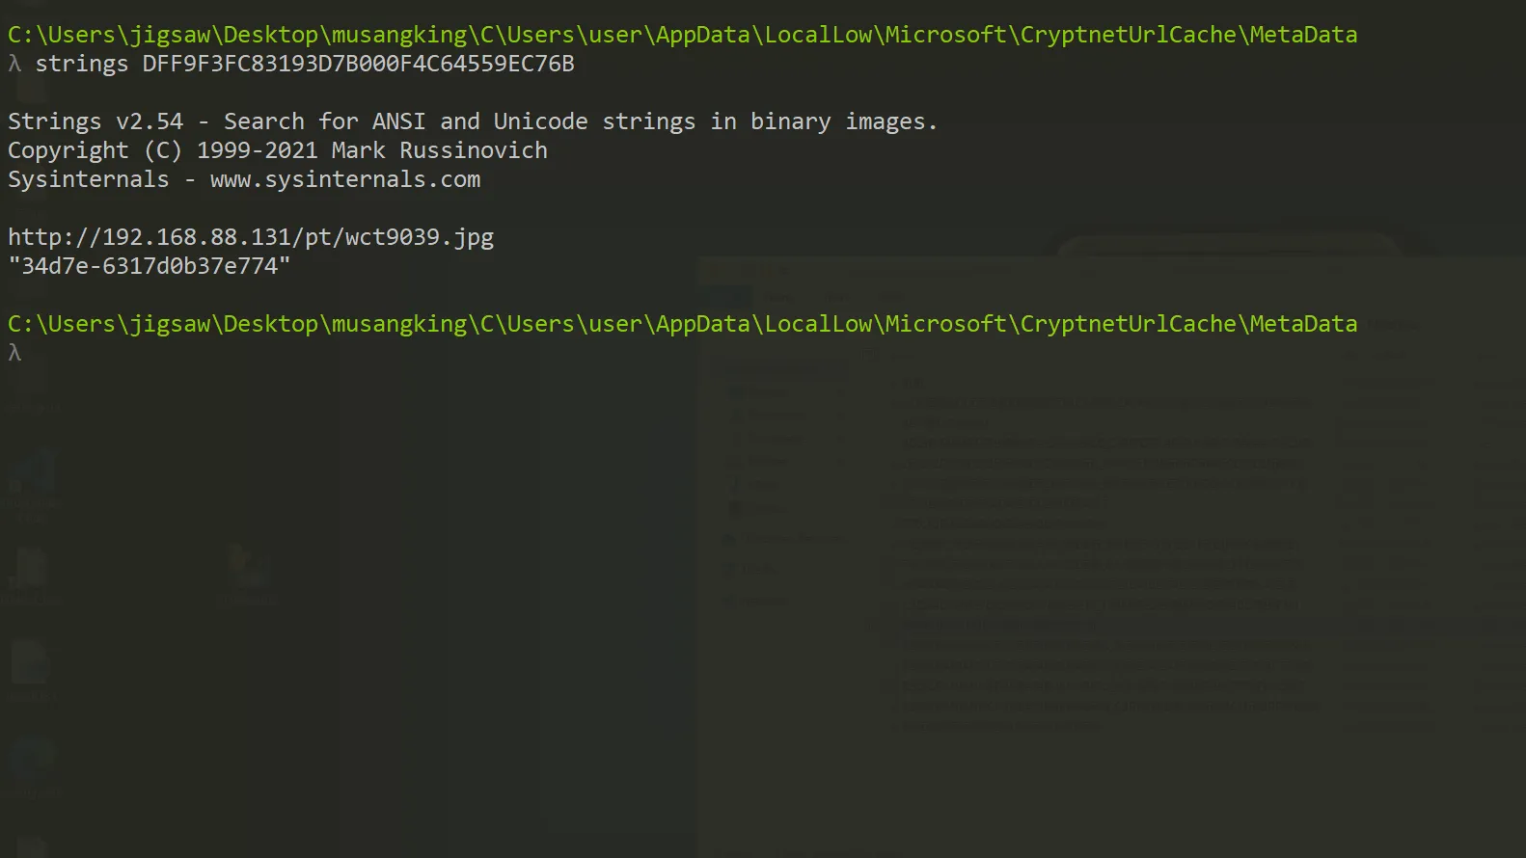This screenshot has width=1526, height=858.
Task: Click the filename DFF9F3FC83193D7B000F4C64559EC76B in the command
Action: 358,64
